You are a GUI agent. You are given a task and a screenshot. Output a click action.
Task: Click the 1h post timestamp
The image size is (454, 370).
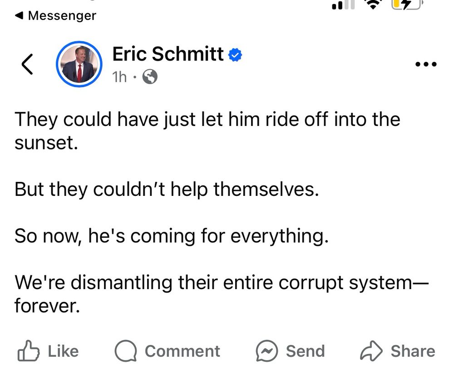(x=120, y=77)
